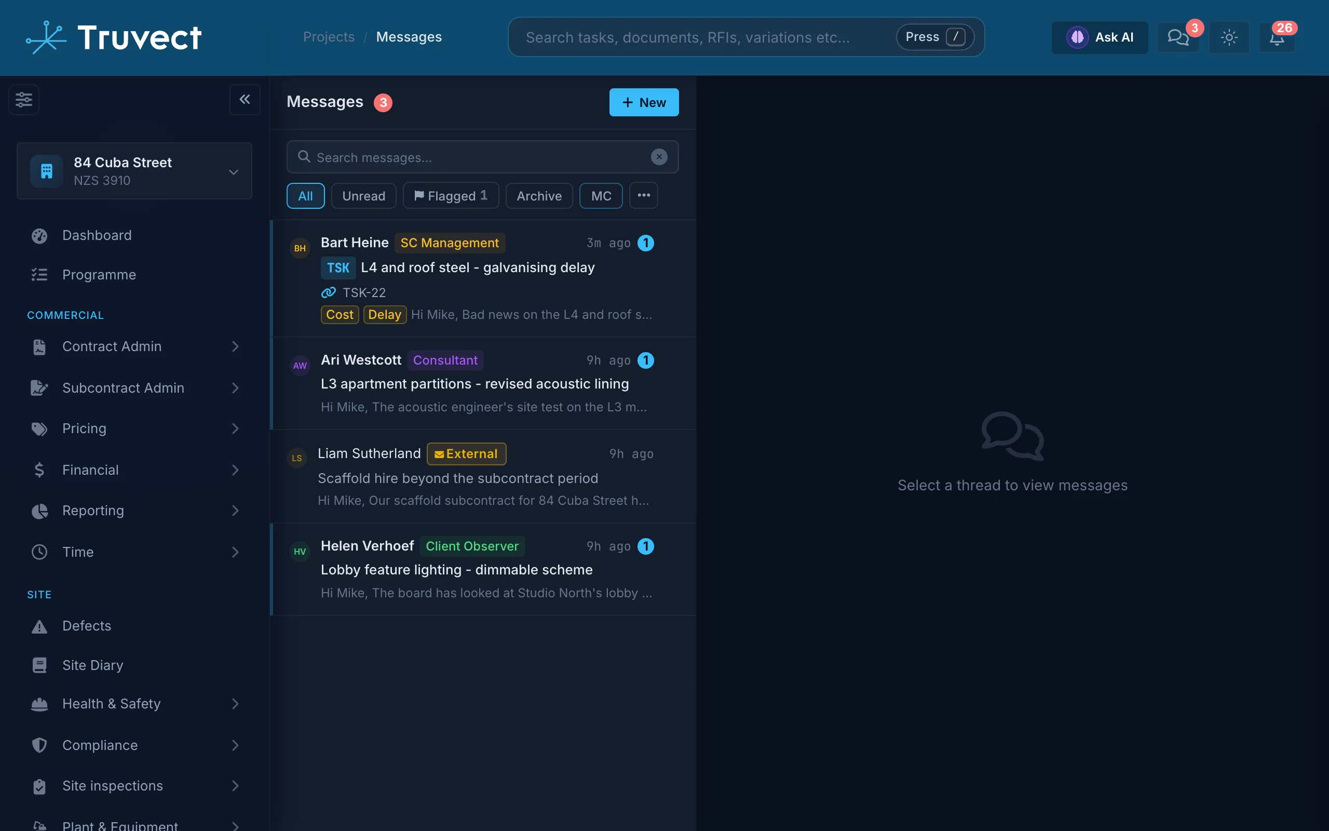Image resolution: width=1329 pixels, height=831 pixels.
Task: Expand the Reporting section
Action: tap(134, 511)
